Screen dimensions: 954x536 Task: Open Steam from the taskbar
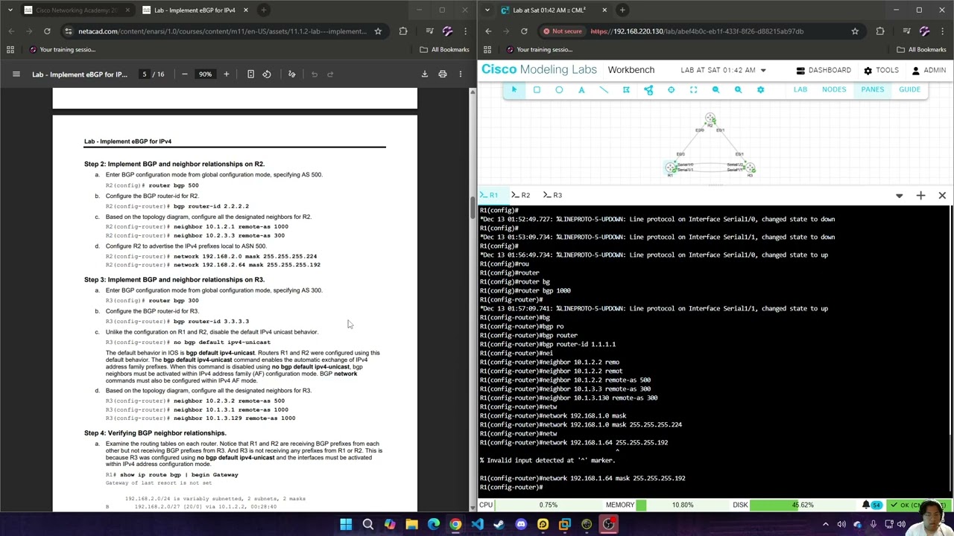tap(499, 524)
